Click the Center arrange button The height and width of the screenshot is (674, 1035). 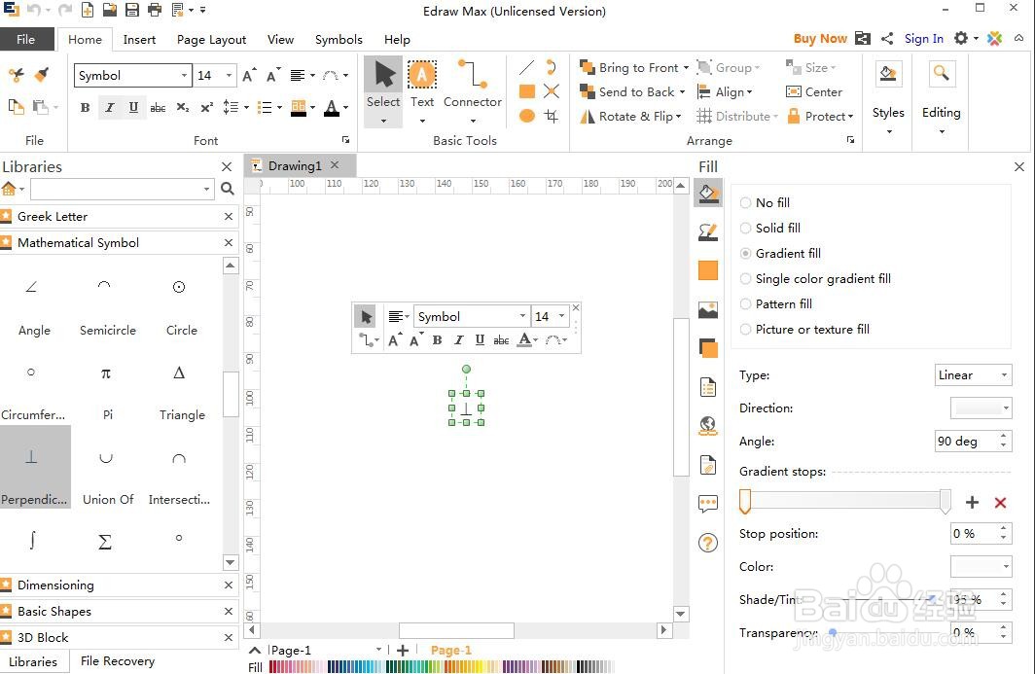click(x=814, y=91)
